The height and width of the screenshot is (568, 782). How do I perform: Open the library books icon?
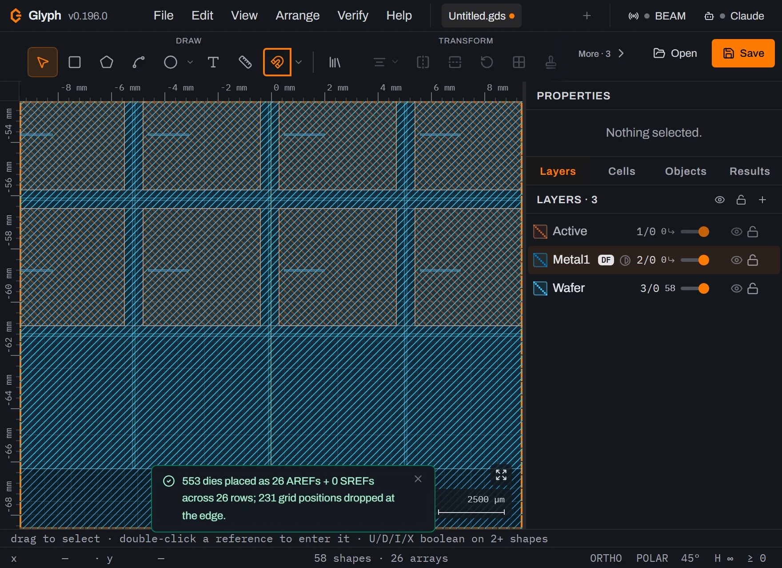335,62
